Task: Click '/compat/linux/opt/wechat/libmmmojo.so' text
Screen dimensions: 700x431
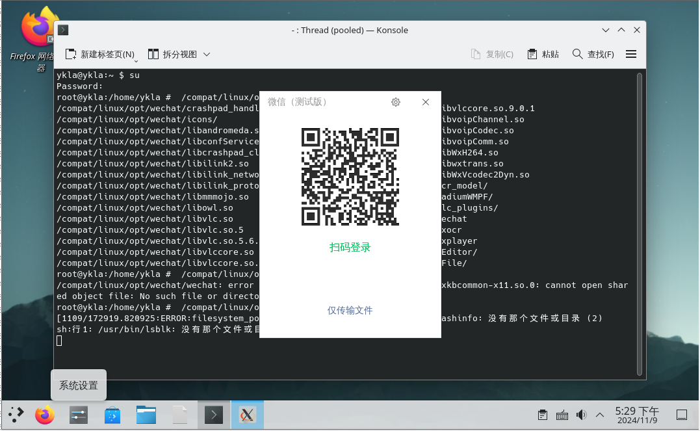Action: pyautogui.click(x=153, y=197)
